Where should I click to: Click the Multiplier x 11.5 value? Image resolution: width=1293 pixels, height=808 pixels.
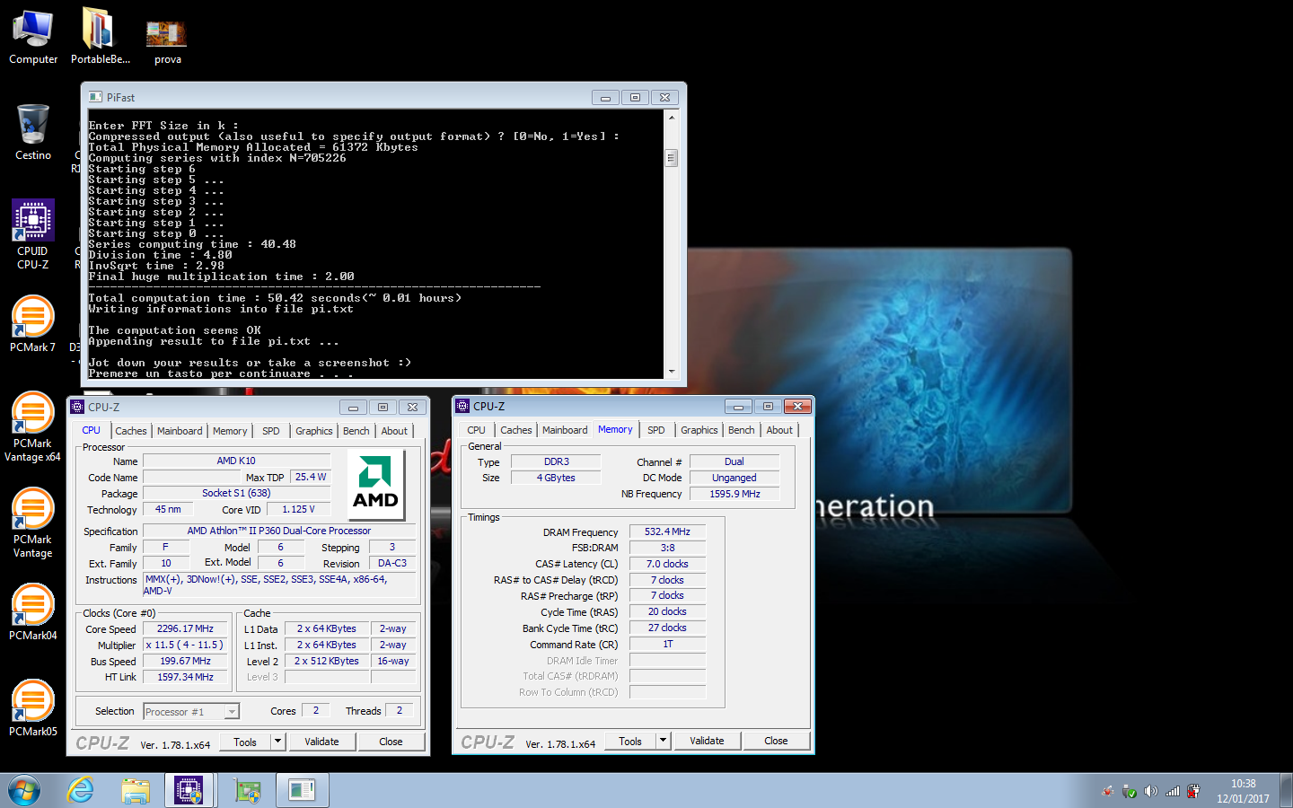click(185, 645)
